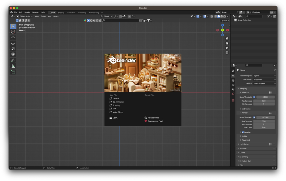Open the Object Mode dropdown
This screenshot has width=286, height=181.
tap(24, 16)
